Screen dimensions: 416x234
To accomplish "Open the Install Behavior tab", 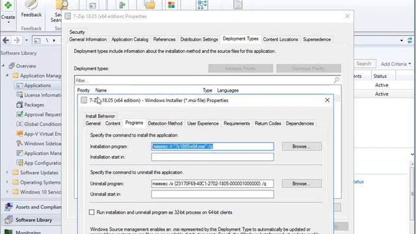I will pyautogui.click(x=100, y=116).
